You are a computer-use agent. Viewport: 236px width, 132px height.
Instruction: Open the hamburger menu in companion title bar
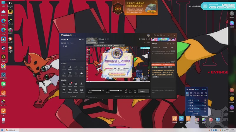(x=164, y=35)
